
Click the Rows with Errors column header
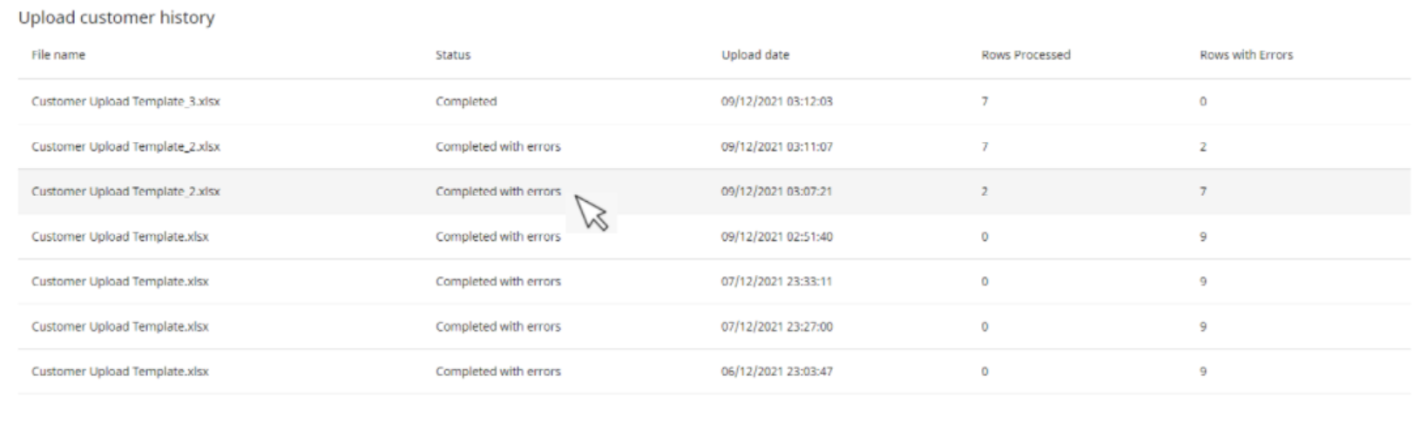[x=1246, y=55]
